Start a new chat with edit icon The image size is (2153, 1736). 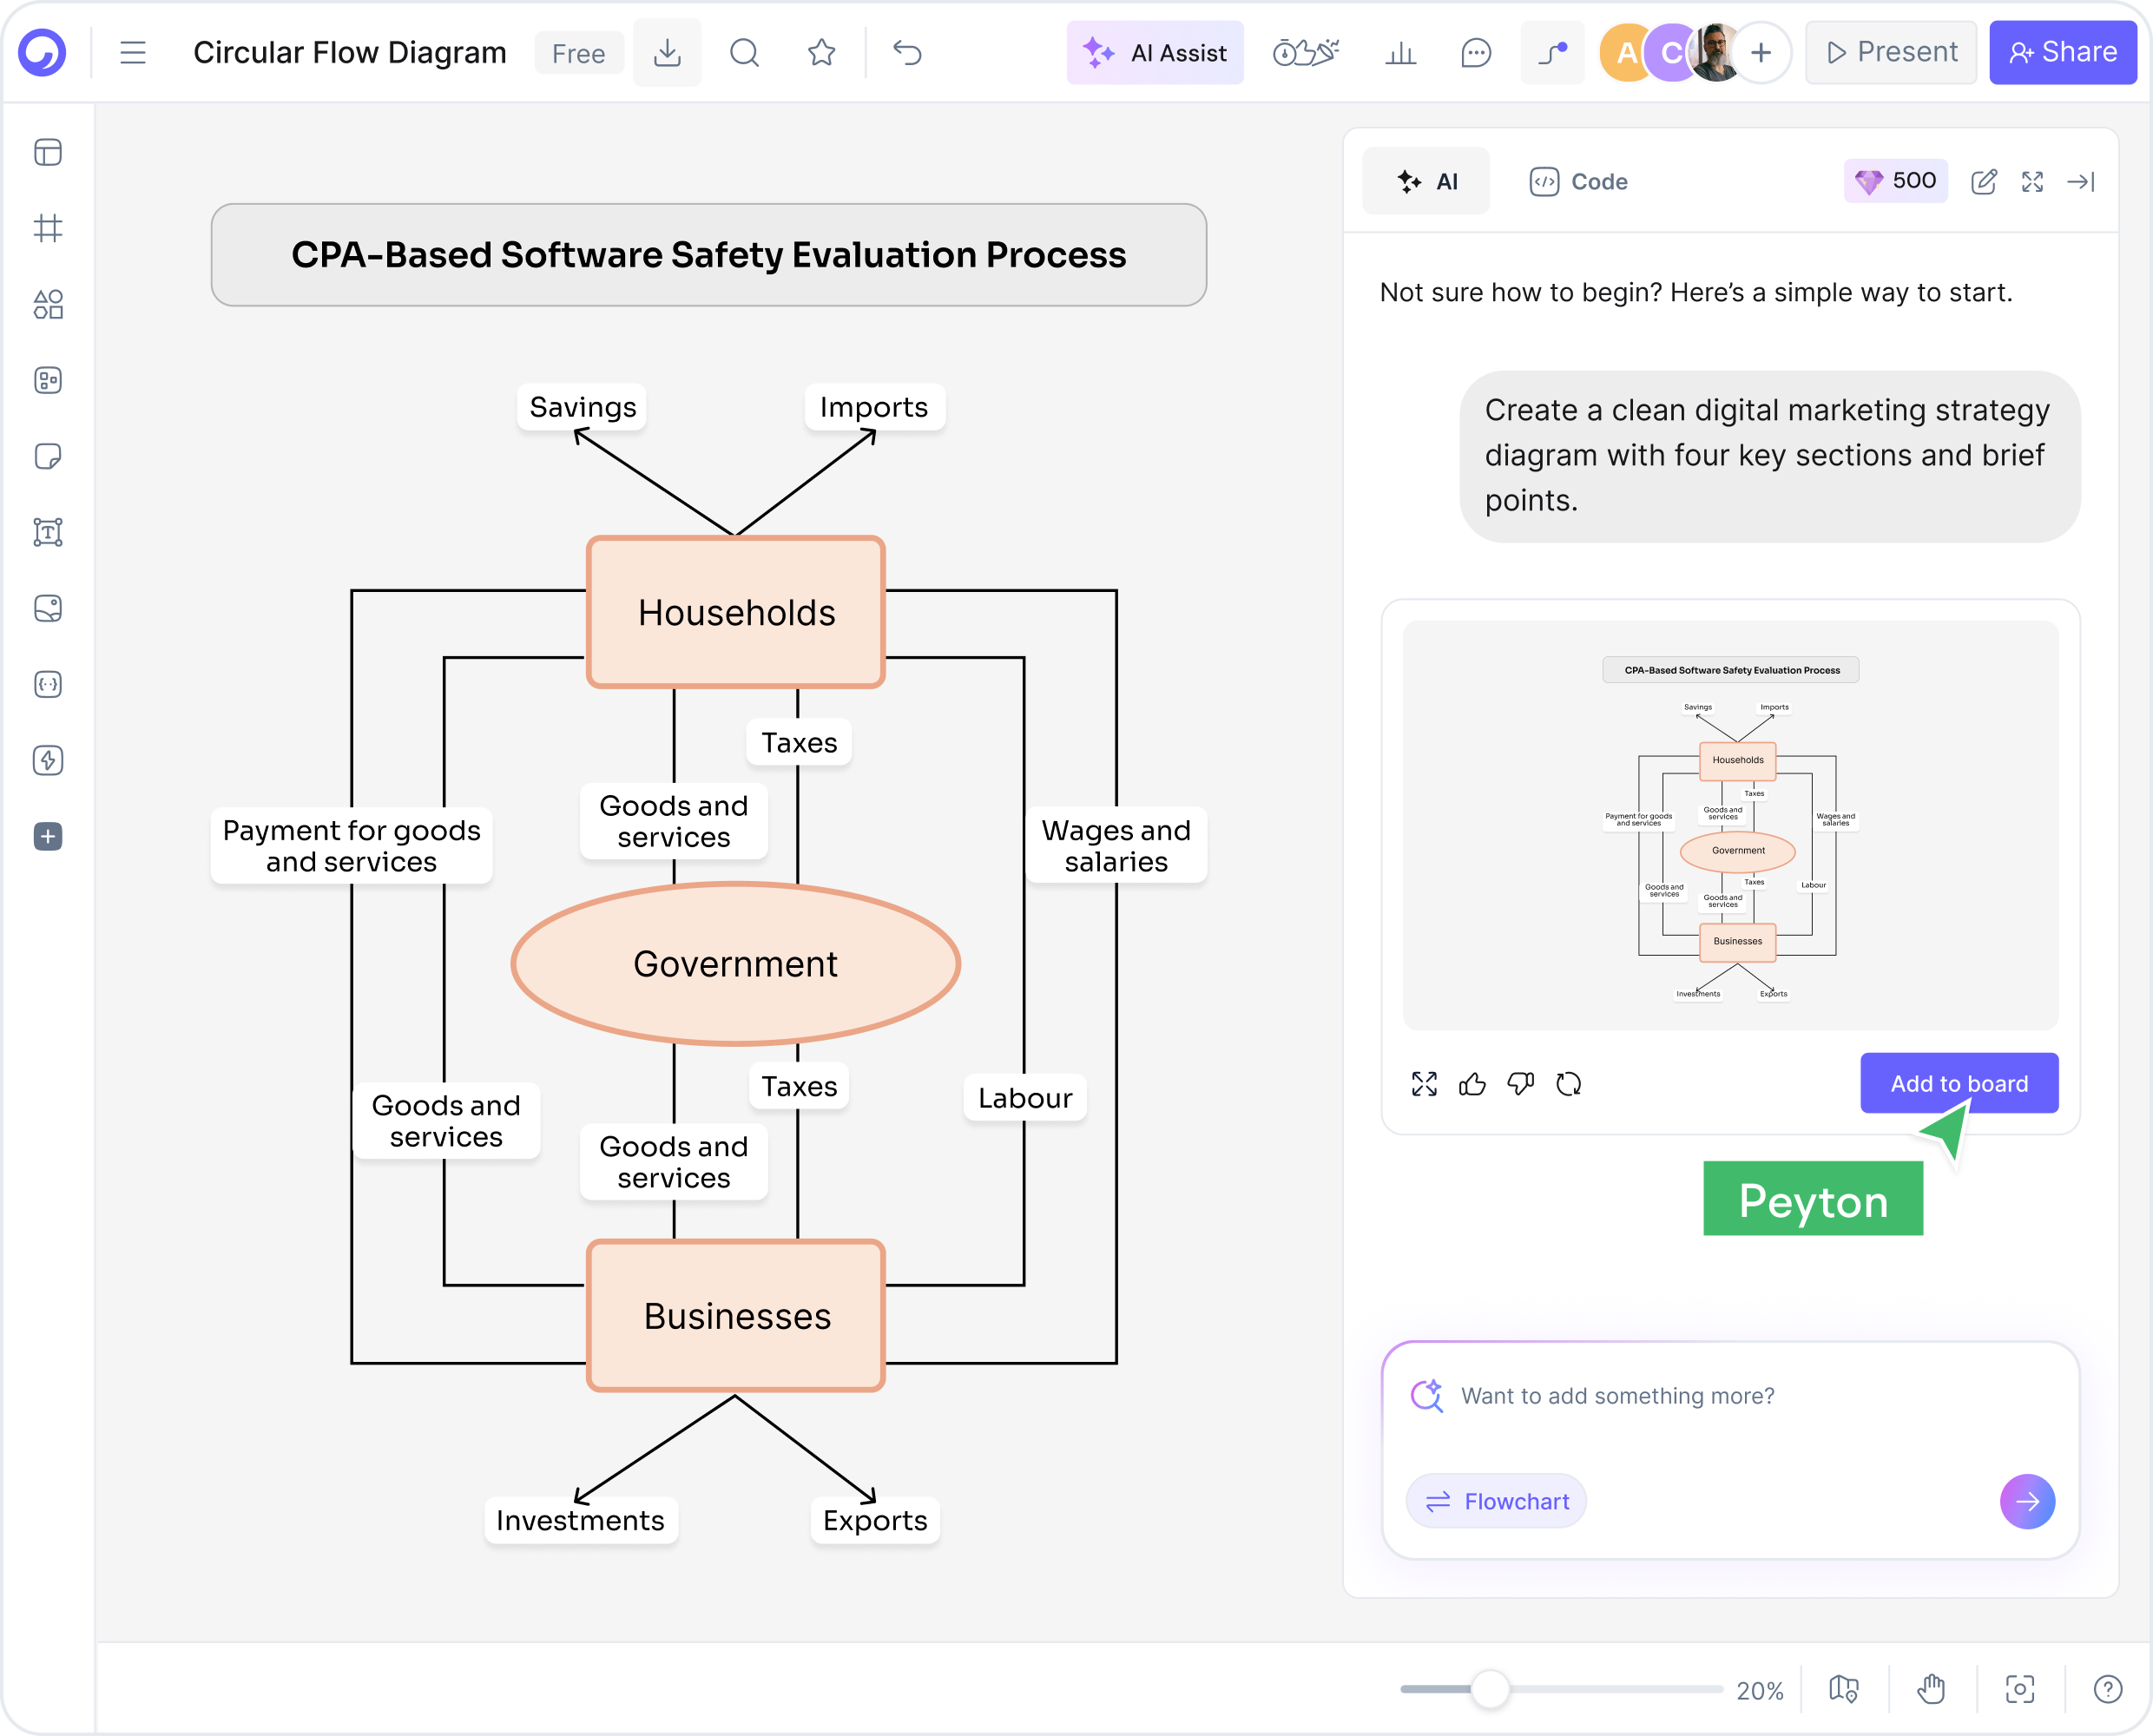point(1983,181)
